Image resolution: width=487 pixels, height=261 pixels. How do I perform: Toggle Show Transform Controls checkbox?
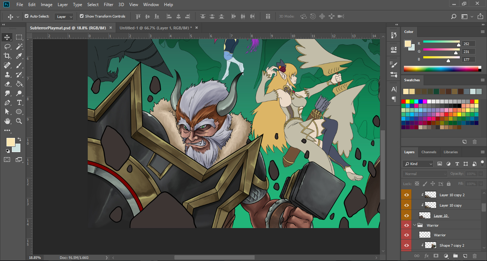pos(82,16)
